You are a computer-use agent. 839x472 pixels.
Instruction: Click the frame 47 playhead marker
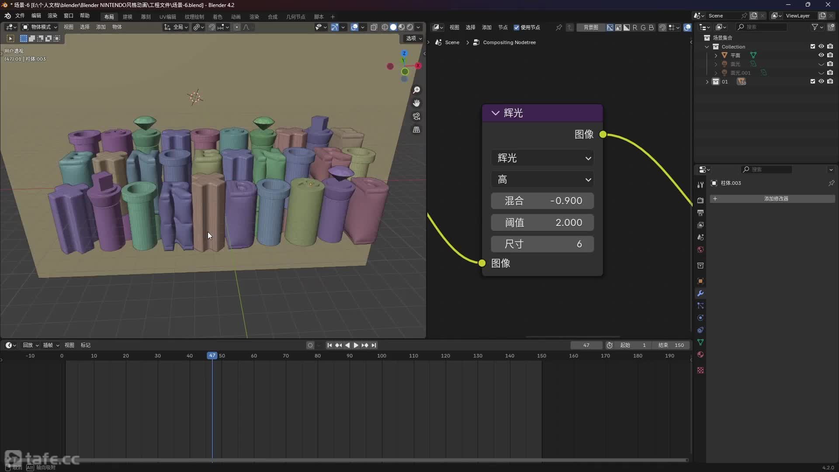point(212,356)
